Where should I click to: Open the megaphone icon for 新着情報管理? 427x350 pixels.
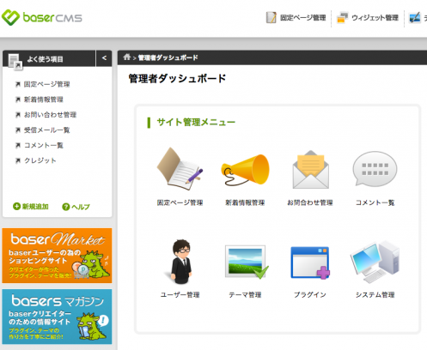245,170
